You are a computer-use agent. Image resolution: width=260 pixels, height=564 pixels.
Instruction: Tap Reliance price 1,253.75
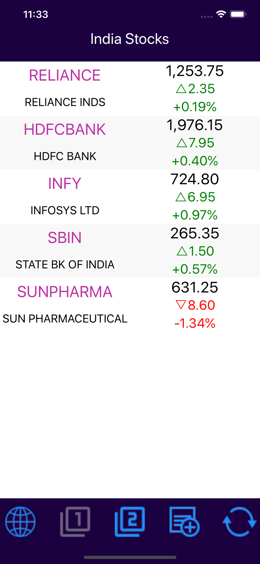point(195,71)
